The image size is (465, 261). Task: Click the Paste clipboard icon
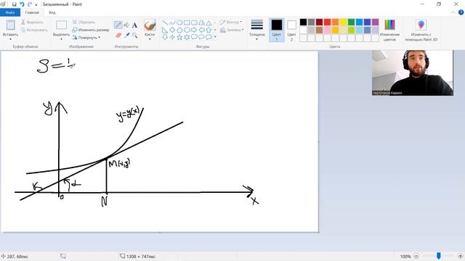coord(10,25)
